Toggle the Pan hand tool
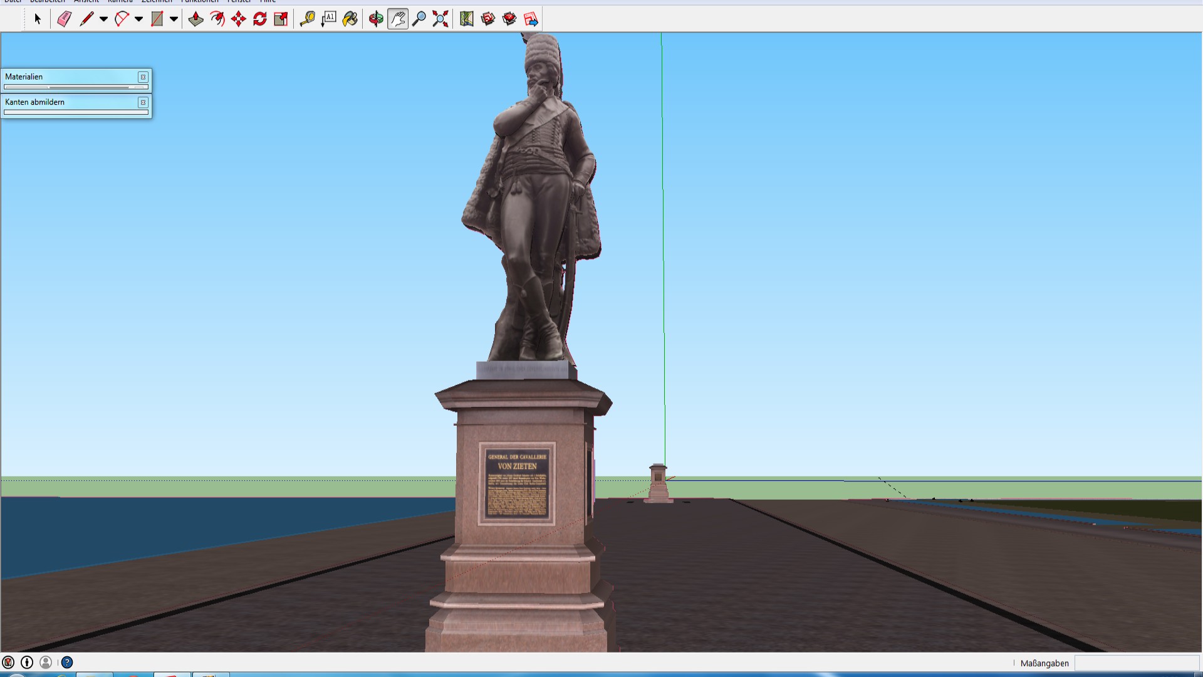Screen dimensions: 1203x677 (398, 19)
